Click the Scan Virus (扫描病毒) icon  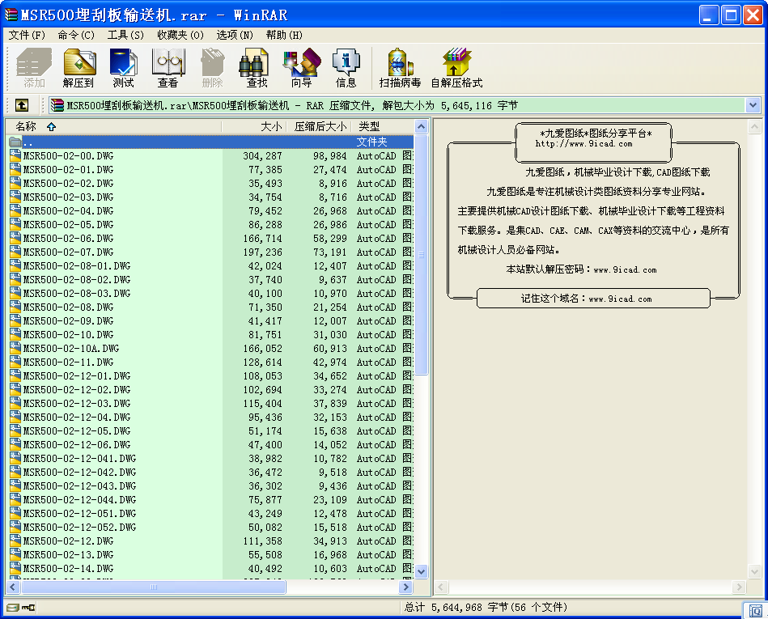click(x=400, y=68)
